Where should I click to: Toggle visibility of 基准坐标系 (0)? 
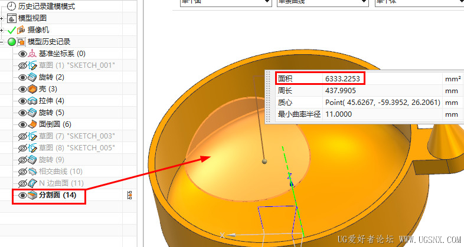(22, 54)
